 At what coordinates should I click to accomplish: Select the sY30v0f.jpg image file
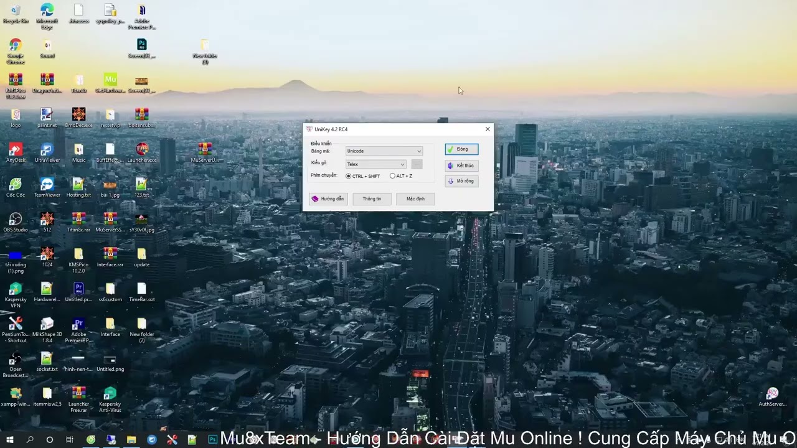(x=142, y=223)
